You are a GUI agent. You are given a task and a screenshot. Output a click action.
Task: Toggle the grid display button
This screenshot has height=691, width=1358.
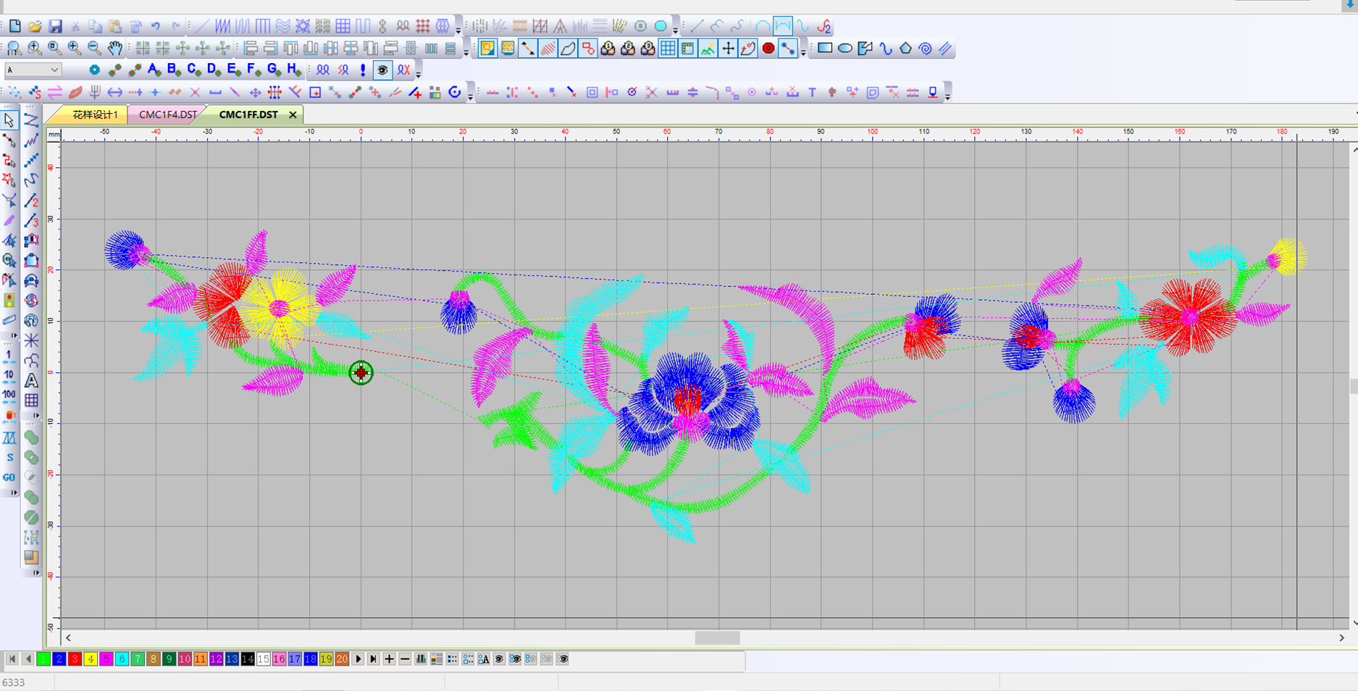668,49
